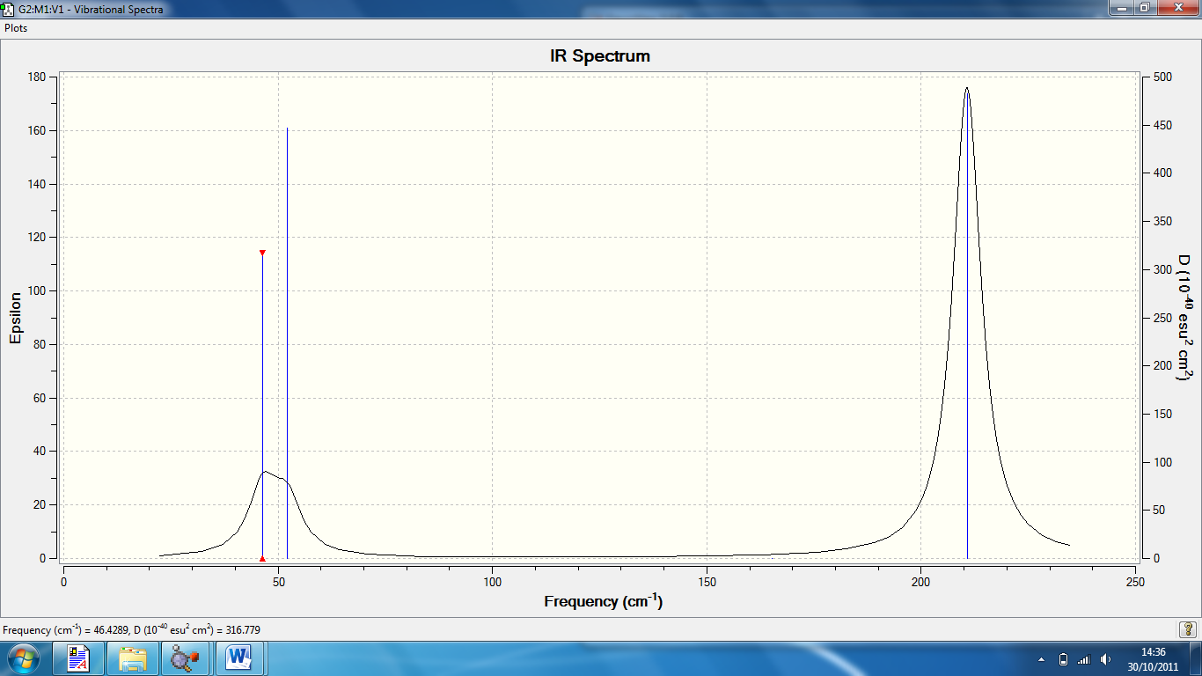The height and width of the screenshot is (676, 1202).
Task: Show hidden system tray icons
Action: point(1042,659)
